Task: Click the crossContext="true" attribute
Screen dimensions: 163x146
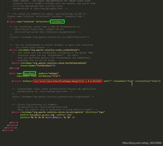Action: (x=146, y=81)
